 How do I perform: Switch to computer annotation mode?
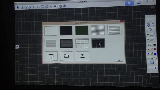pos(139,3)
